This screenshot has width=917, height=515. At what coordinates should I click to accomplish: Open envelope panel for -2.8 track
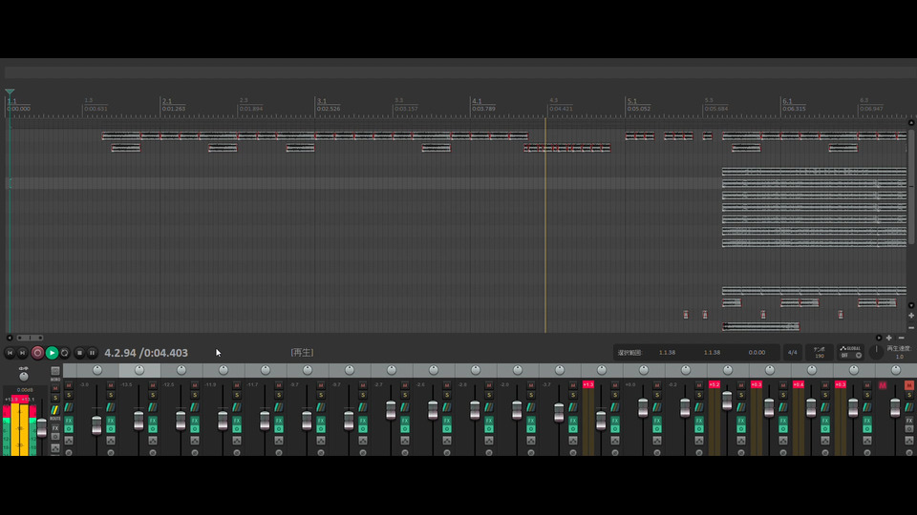coord(489,441)
